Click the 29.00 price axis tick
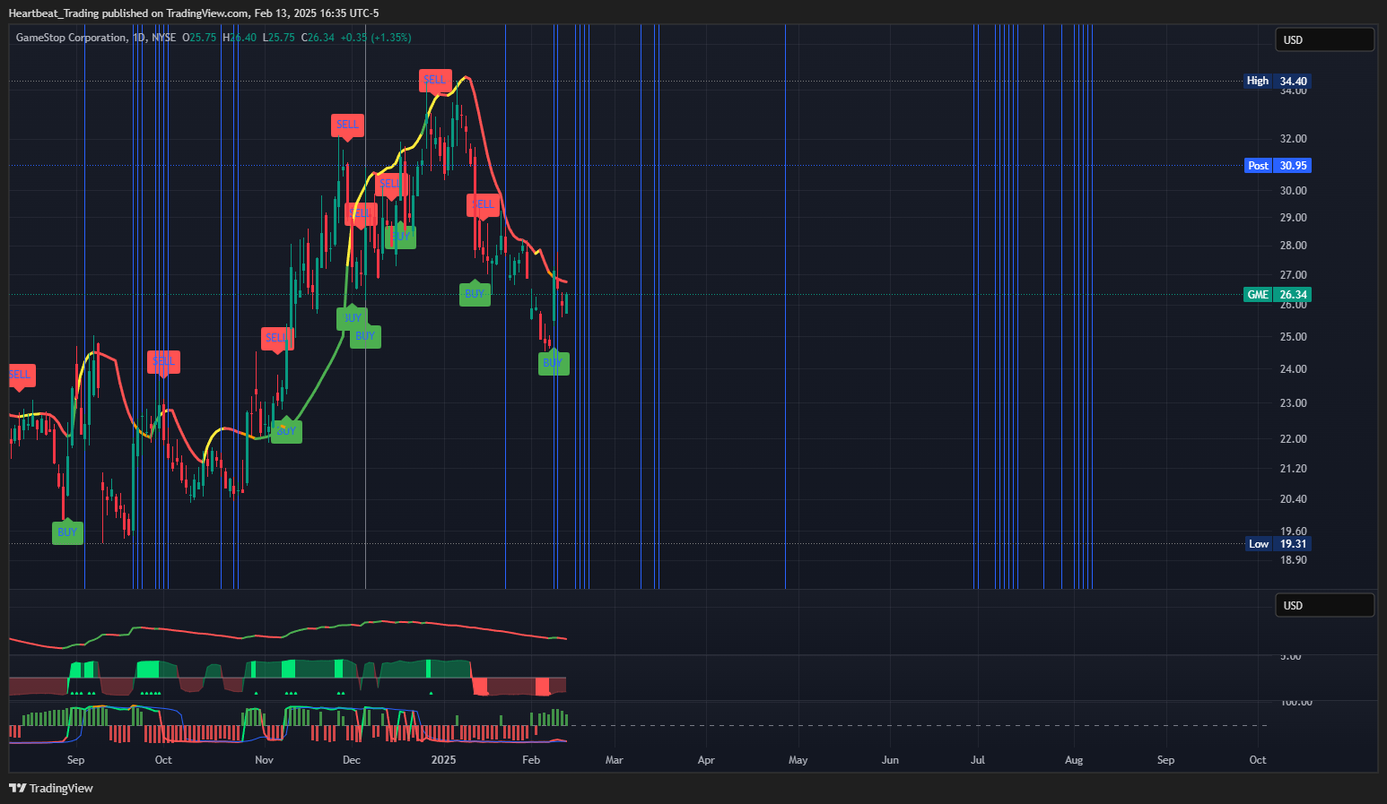Image resolution: width=1387 pixels, height=804 pixels. 1293,218
